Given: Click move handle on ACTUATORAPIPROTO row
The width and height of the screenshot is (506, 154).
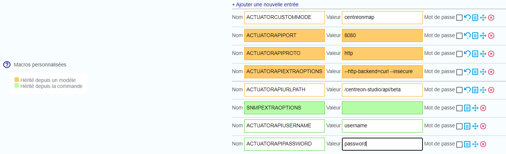Looking at the screenshot, I should 483,54.
